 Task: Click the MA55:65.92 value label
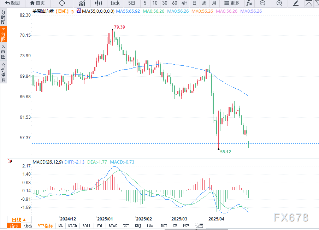(x=128, y=11)
